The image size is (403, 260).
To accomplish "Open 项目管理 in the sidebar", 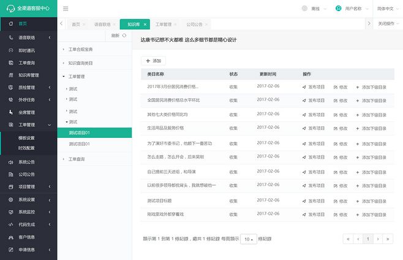I will click(x=26, y=187).
